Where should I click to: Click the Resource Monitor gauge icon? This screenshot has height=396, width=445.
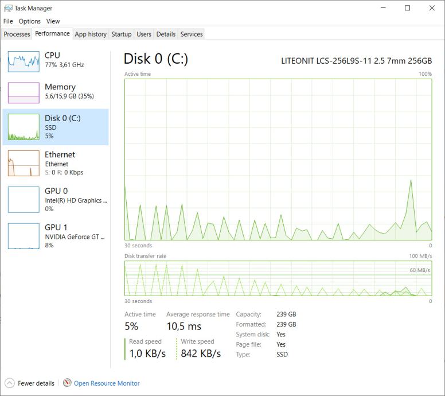(x=67, y=383)
